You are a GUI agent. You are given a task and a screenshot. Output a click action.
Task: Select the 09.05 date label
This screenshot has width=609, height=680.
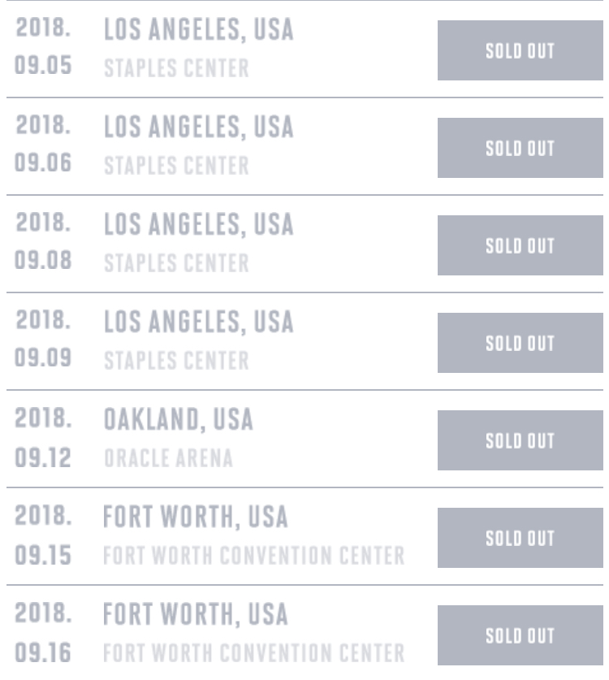pyautogui.click(x=44, y=68)
